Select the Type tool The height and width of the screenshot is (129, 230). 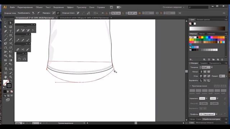[10, 31]
